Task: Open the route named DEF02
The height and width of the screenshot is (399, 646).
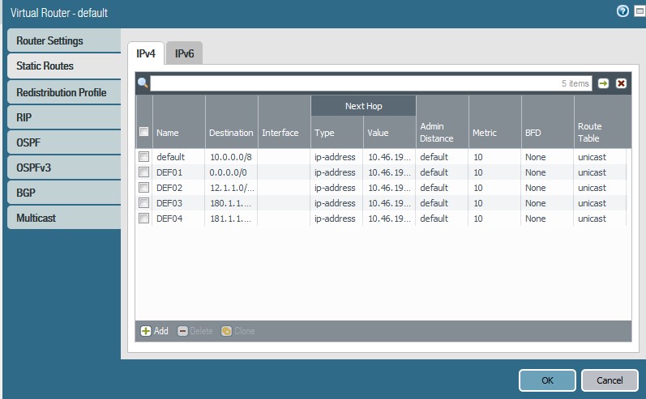Action: (x=169, y=188)
